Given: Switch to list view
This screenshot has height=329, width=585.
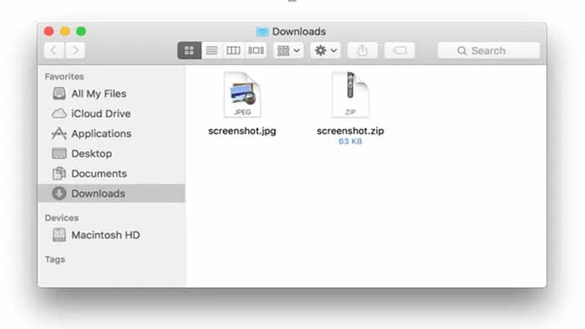Looking at the screenshot, I should (211, 50).
